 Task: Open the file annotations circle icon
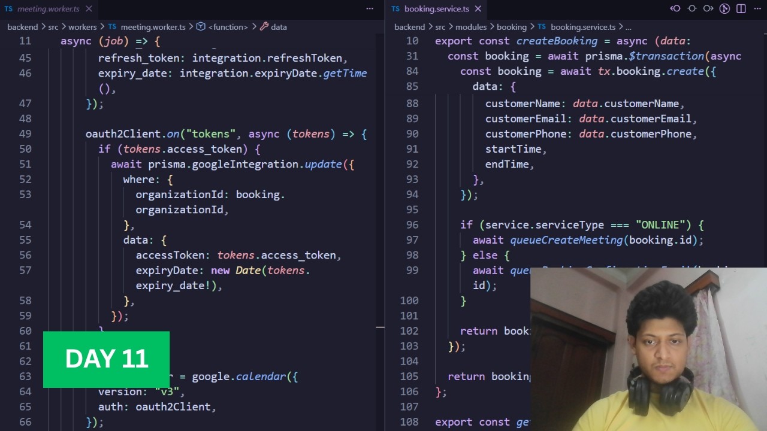692,8
